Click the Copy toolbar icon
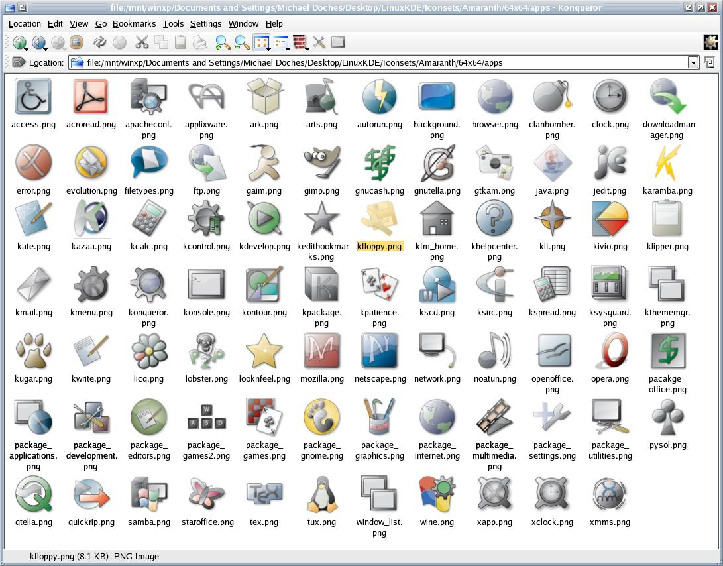This screenshot has height=566, width=723. [x=162, y=42]
